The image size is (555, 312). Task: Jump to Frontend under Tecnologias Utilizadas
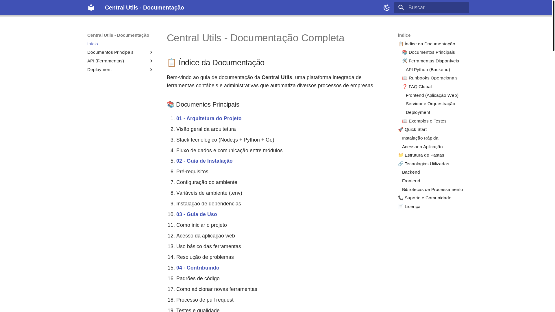(411, 181)
